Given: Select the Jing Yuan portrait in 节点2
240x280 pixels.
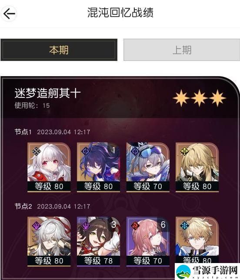Looking at the screenshot, I should click(49, 242).
